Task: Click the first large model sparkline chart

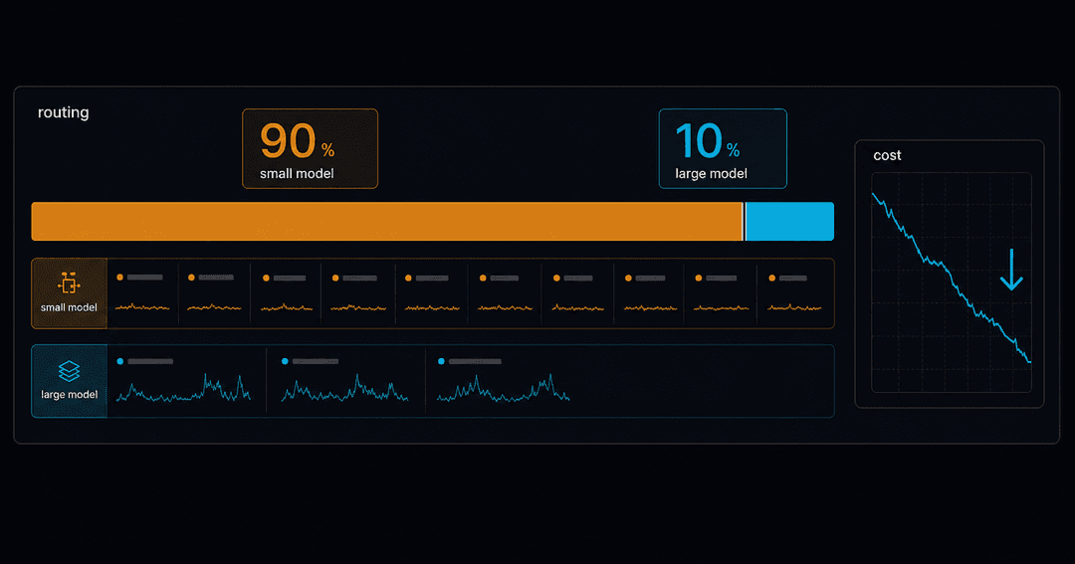Action: 183,388
